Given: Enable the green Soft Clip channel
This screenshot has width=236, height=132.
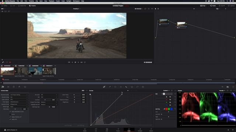Looking at the screenshot, I should click(x=169, y=109).
